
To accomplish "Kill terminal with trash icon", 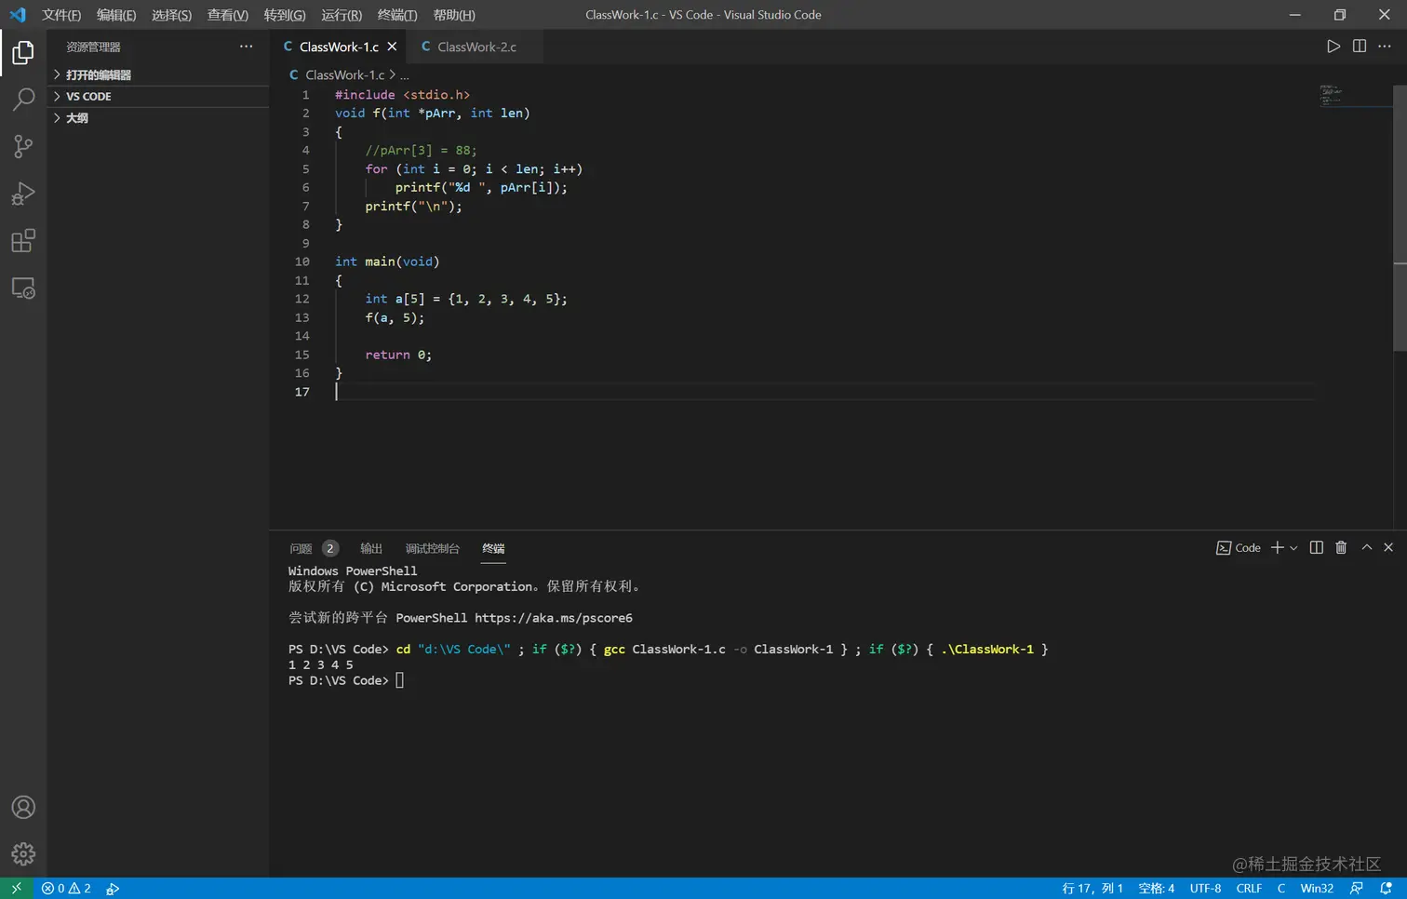I will [1341, 547].
